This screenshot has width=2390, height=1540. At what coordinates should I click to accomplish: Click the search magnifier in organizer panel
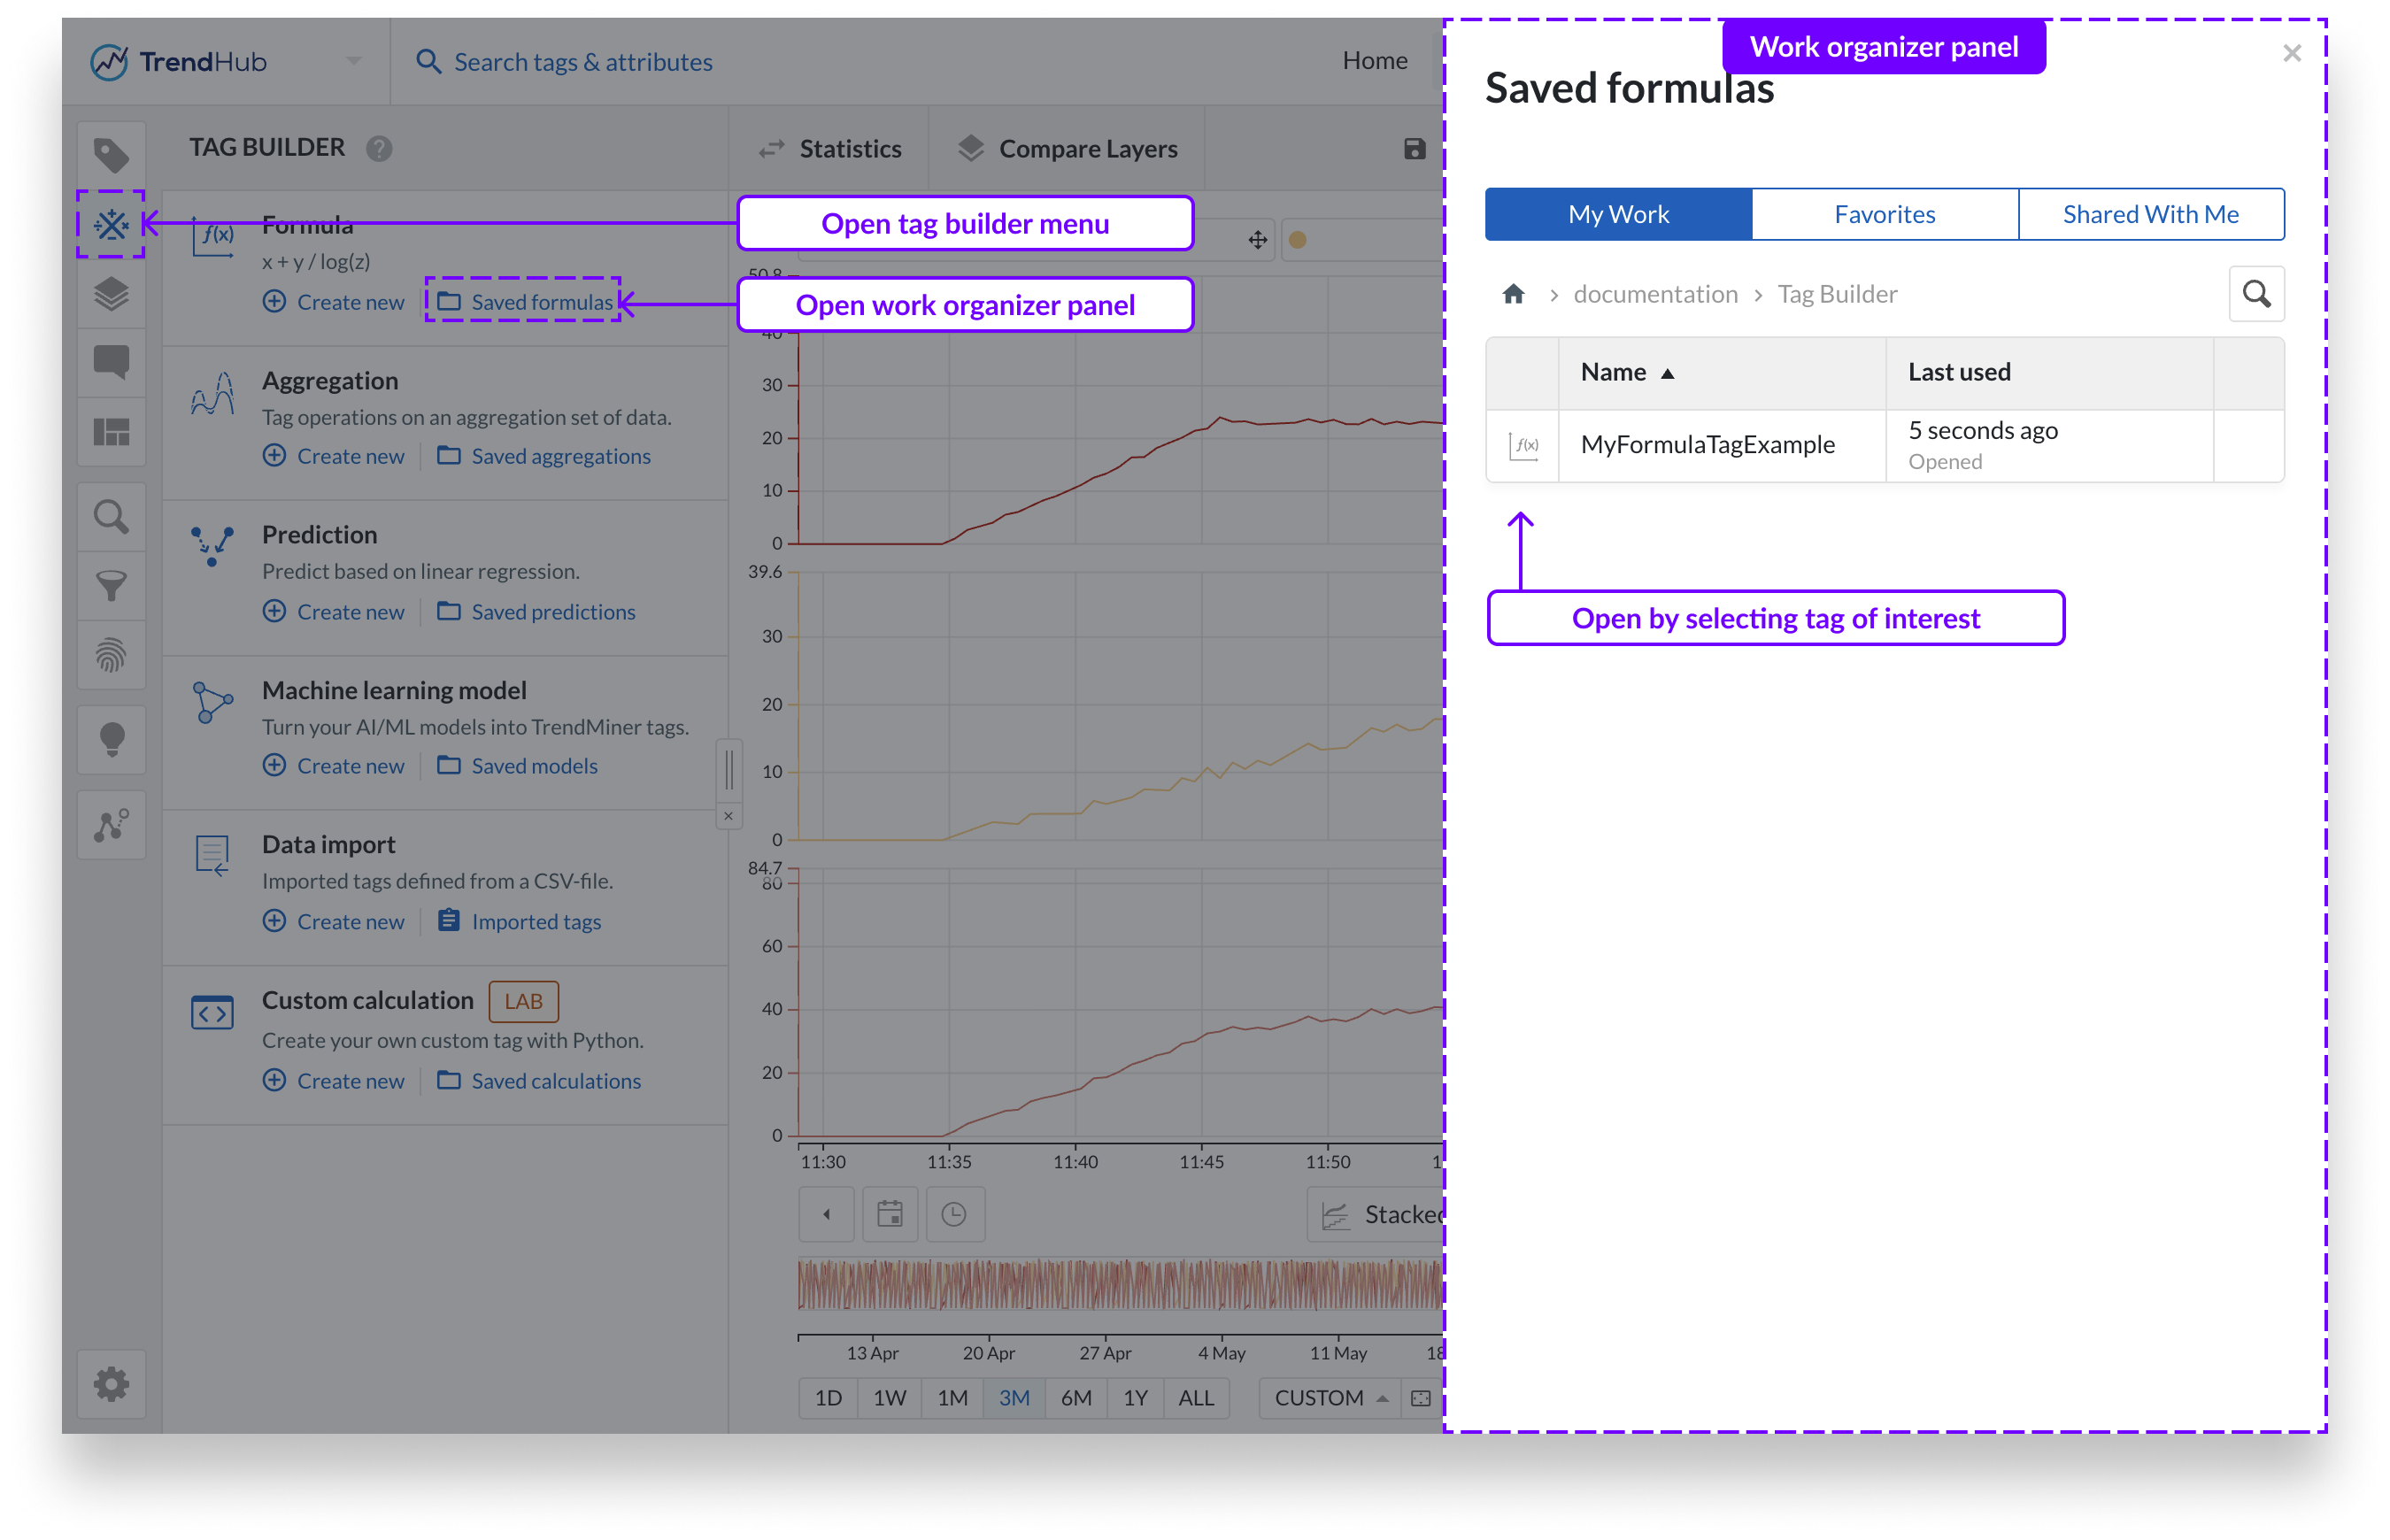pos(2256,294)
